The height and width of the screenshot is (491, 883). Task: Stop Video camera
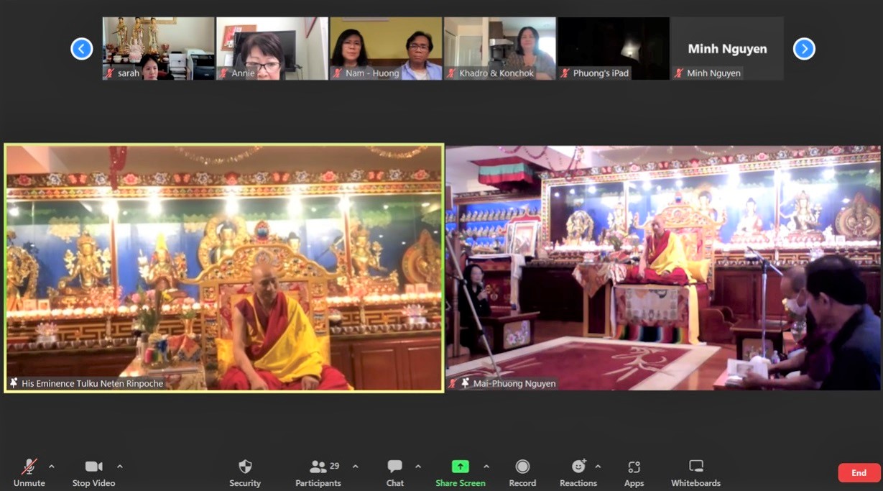pyautogui.click(x=93, y=472)
